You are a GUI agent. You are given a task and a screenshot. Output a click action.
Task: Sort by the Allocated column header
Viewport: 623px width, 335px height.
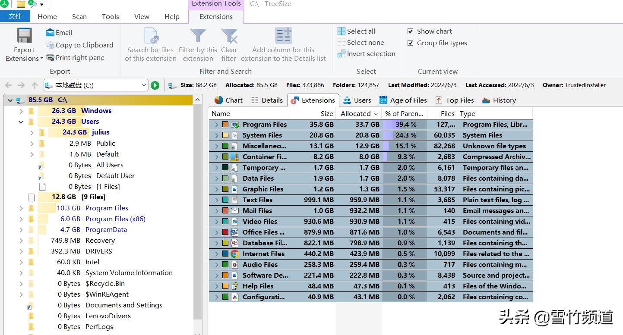(355, 113)
